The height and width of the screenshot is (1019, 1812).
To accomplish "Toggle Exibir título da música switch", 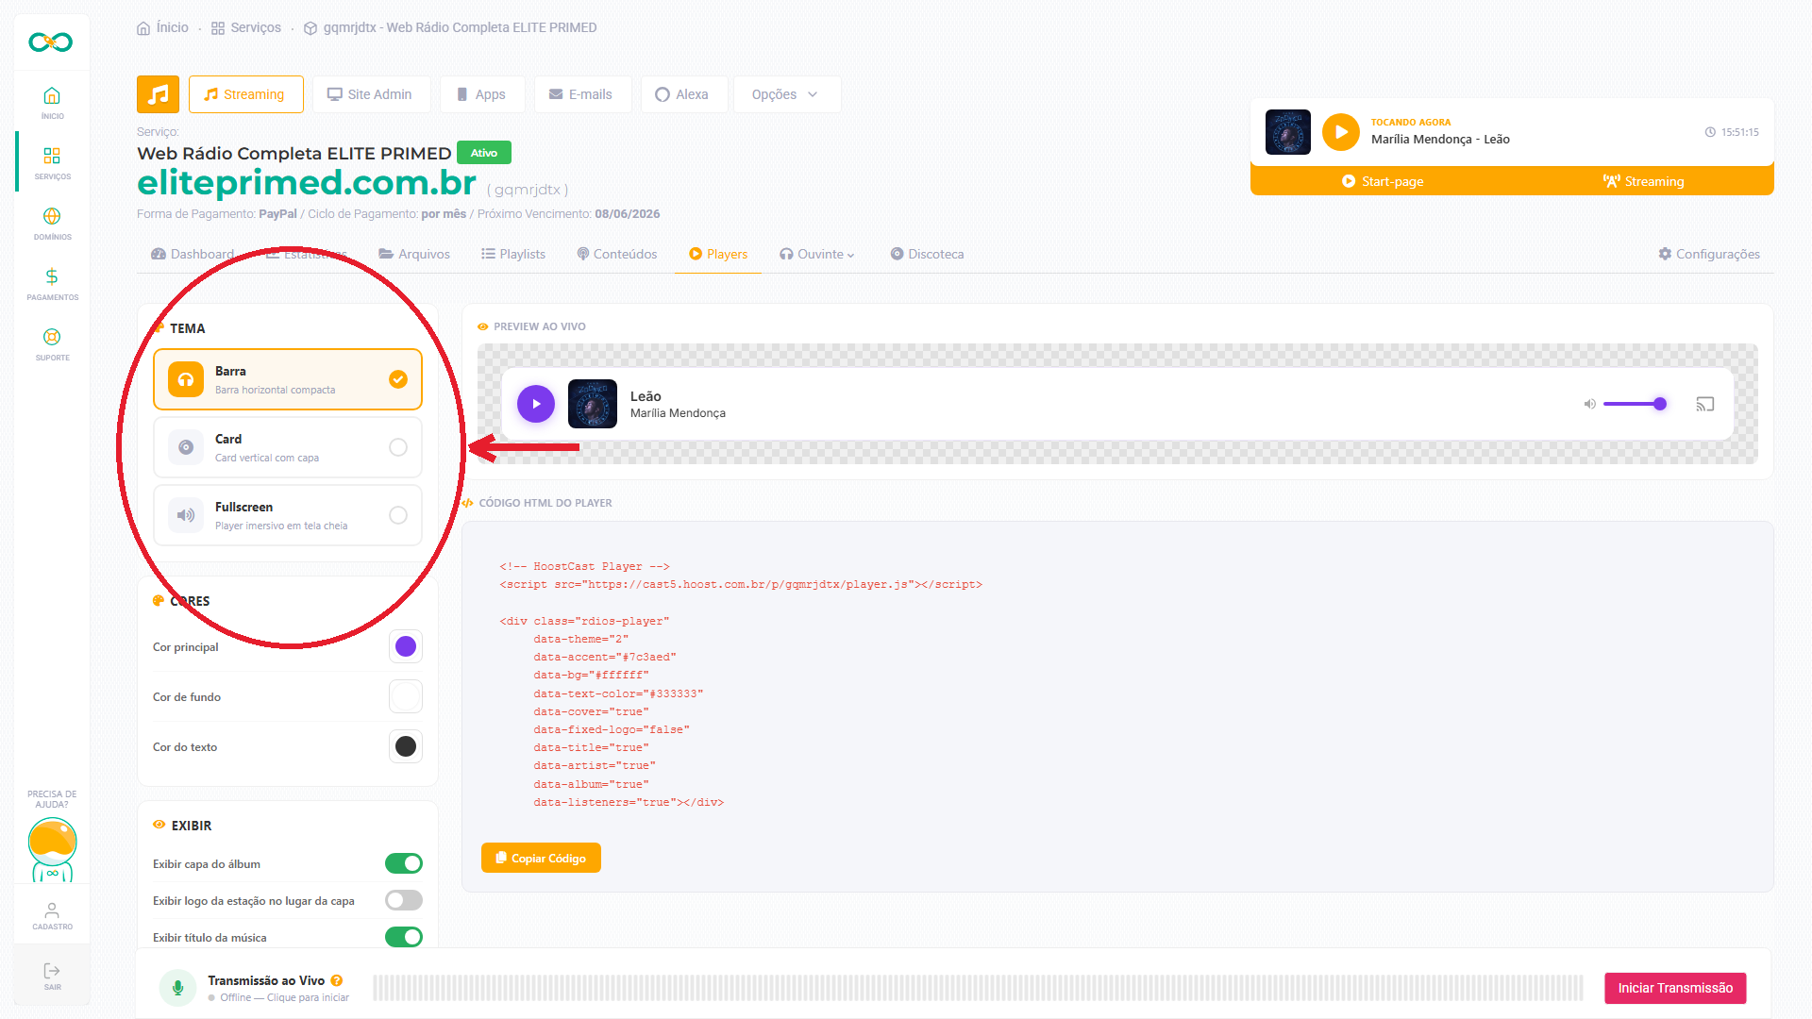I will (x=404, y=937).
